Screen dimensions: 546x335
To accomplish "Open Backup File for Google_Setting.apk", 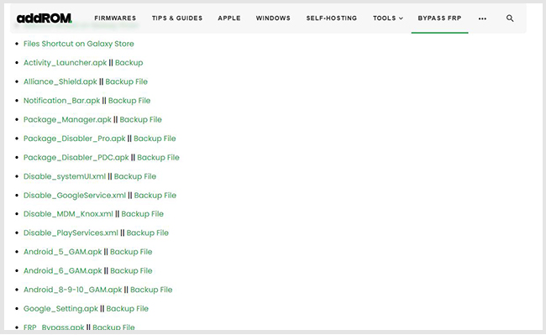I will click(128, 309).
